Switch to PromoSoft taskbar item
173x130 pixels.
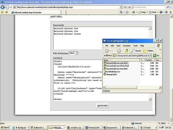click(x=93, y=128)
